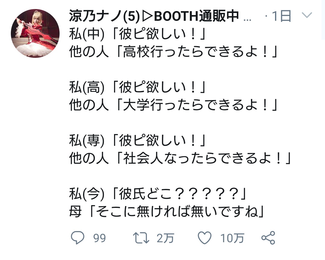The width and height of the screenshot is (325, 260).
Task: Expand the tweet options chevron
Action: (307, 15)
